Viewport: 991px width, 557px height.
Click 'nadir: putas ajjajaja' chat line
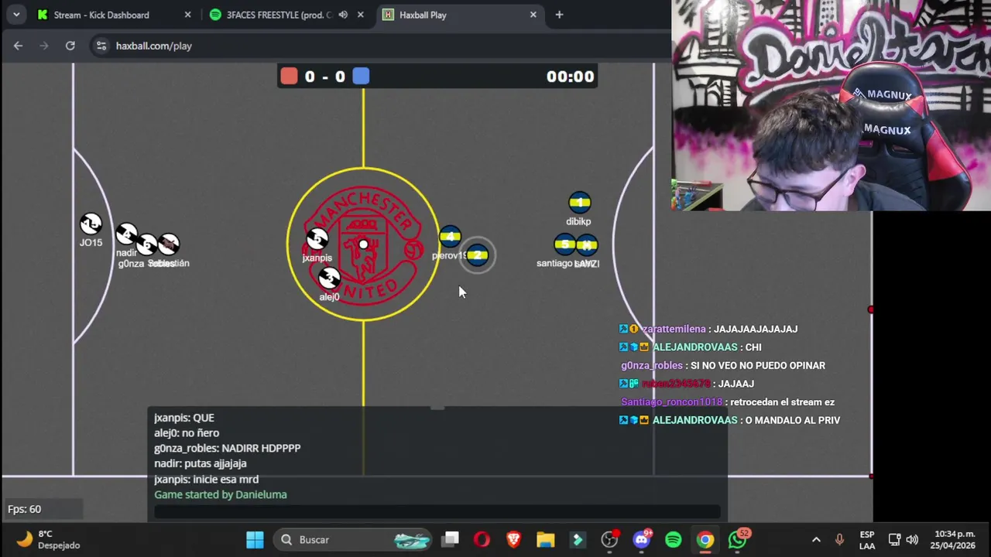click(x=201, y=463)
